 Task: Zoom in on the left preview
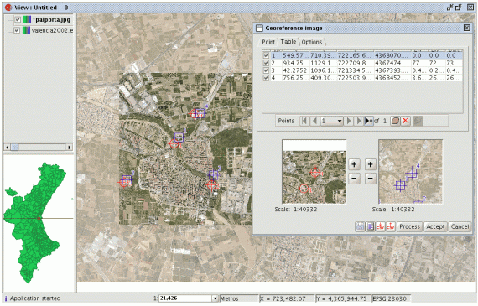point(354,164)
